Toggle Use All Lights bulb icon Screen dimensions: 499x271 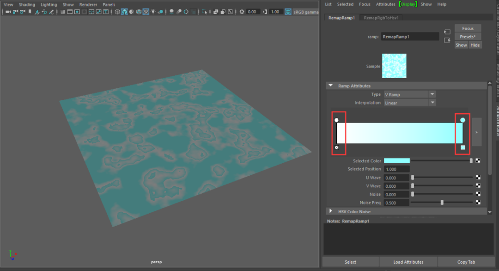pos(153,12)
